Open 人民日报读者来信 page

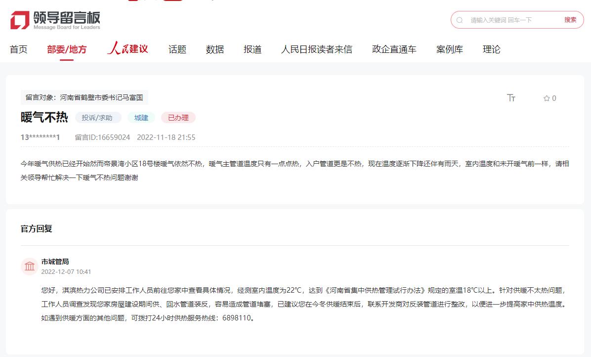click(x=317, y=49)
